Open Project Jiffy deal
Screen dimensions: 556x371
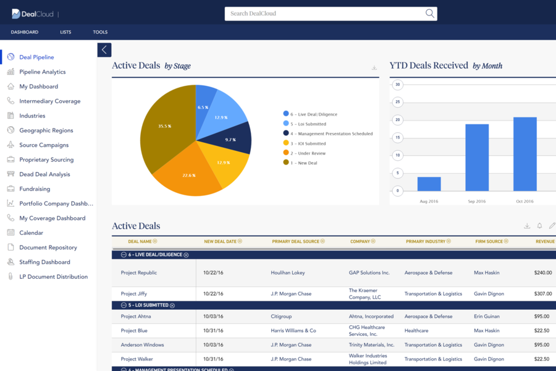[x=133, y=294]
